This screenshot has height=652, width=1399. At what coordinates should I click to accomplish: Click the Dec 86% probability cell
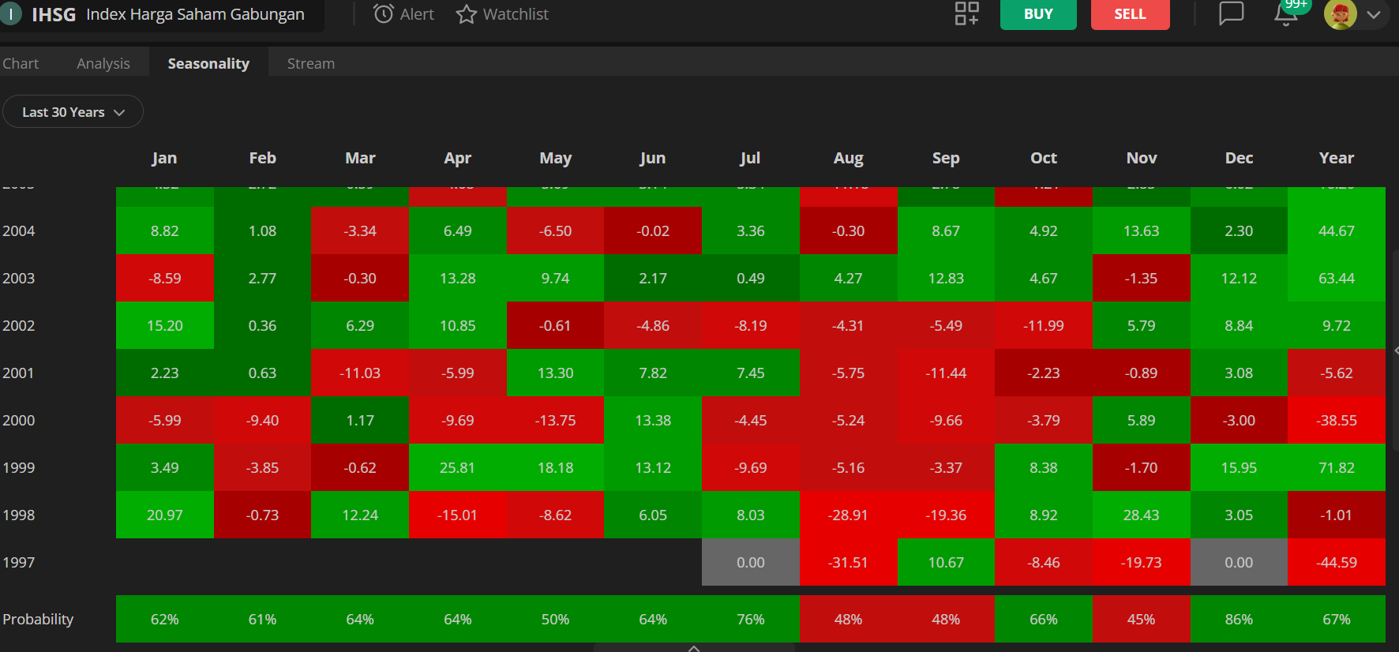click(1238, 619)
